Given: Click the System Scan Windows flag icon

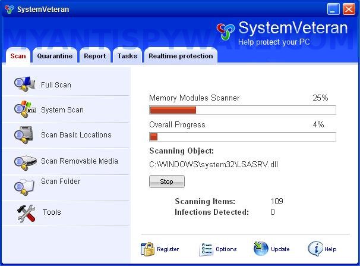Looking at the screenshot, I should [24, 109].
